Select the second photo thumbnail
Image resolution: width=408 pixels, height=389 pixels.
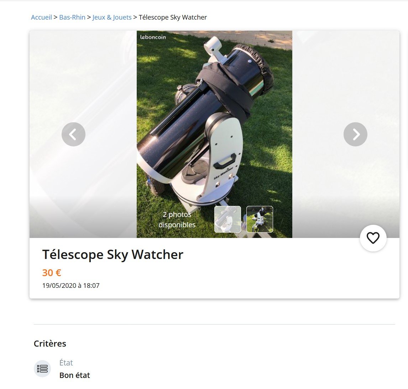(x=260, y=219)
